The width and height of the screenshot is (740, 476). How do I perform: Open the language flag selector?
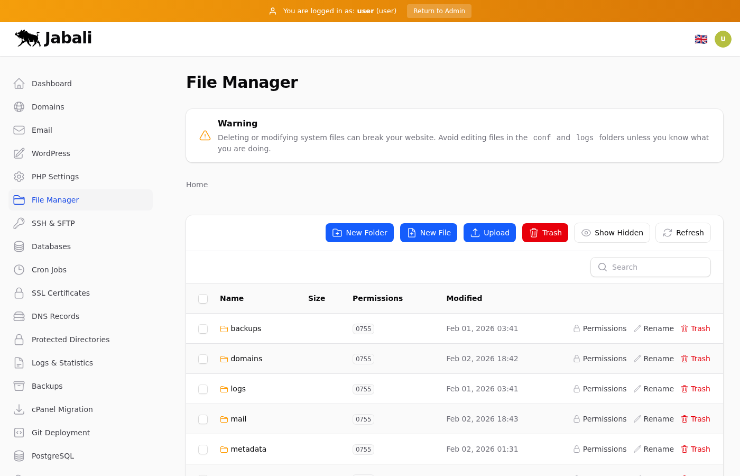tap(701, 39)
